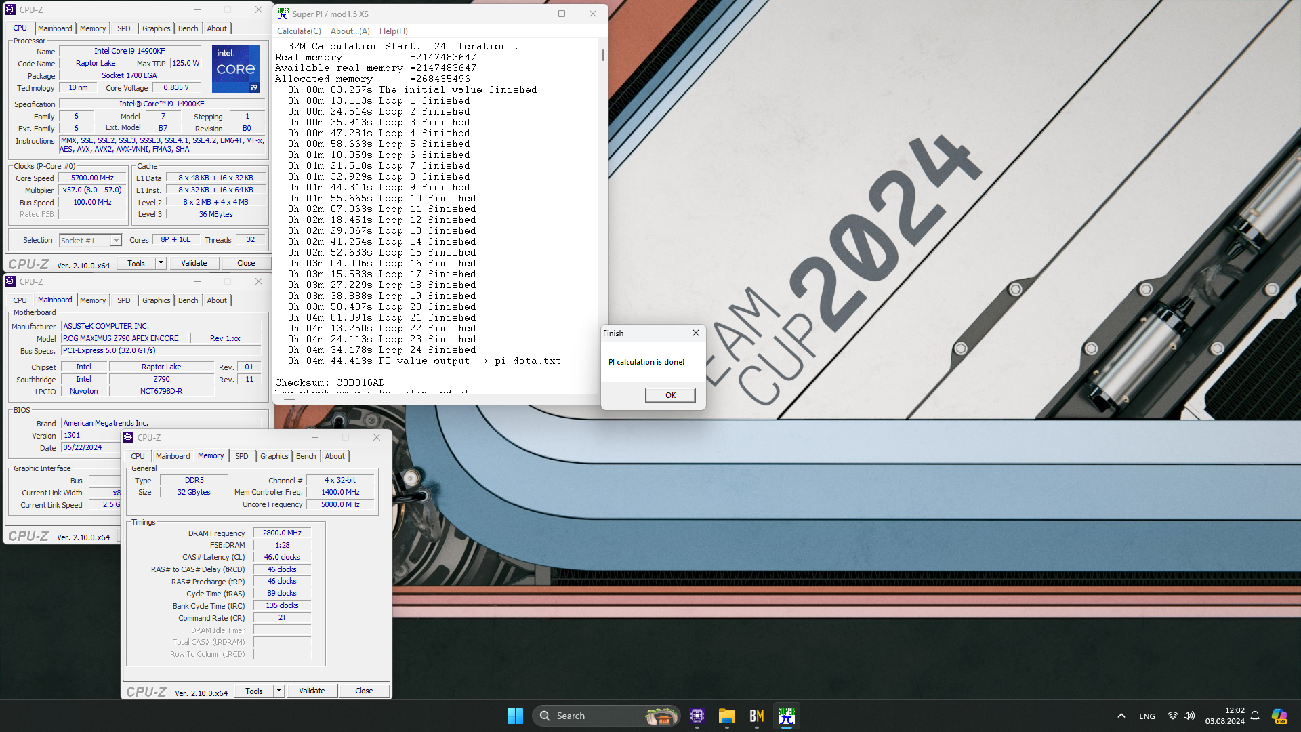Screen dimensions: 1301x732
Task: Open the Socket #1 selection dropdown
Action: [116, 241]
